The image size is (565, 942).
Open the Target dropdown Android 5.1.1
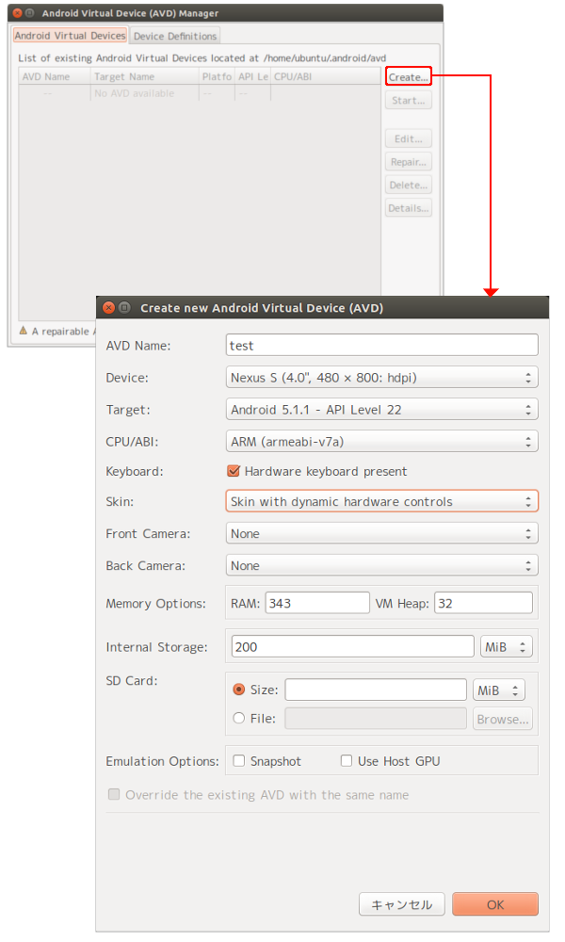click(x=382, y=410)
